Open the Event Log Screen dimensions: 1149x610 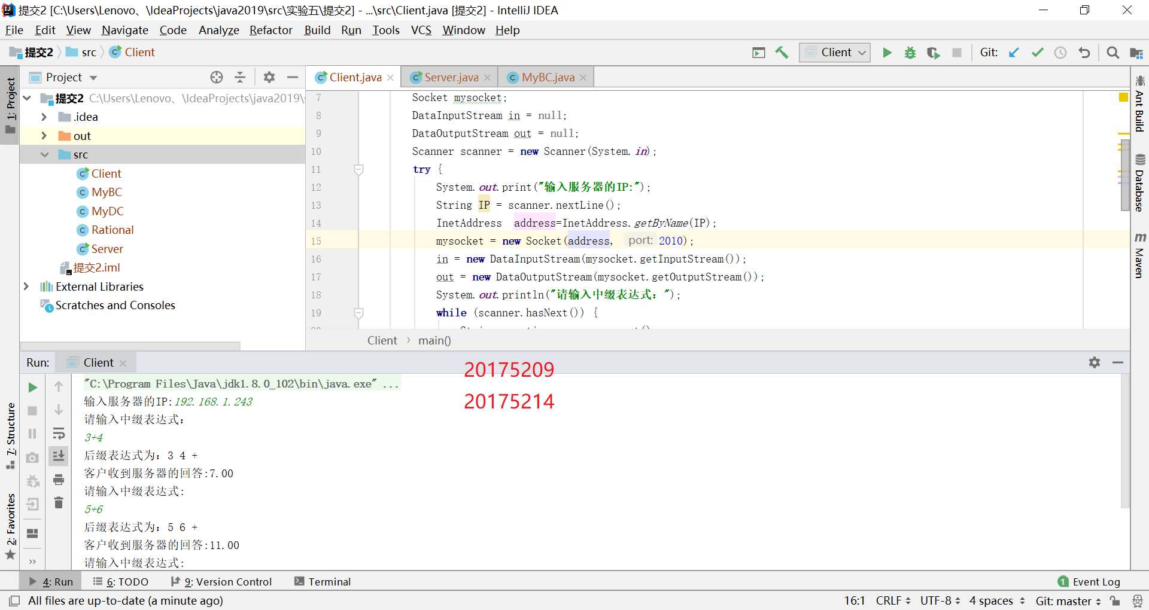coord(1089,582)
